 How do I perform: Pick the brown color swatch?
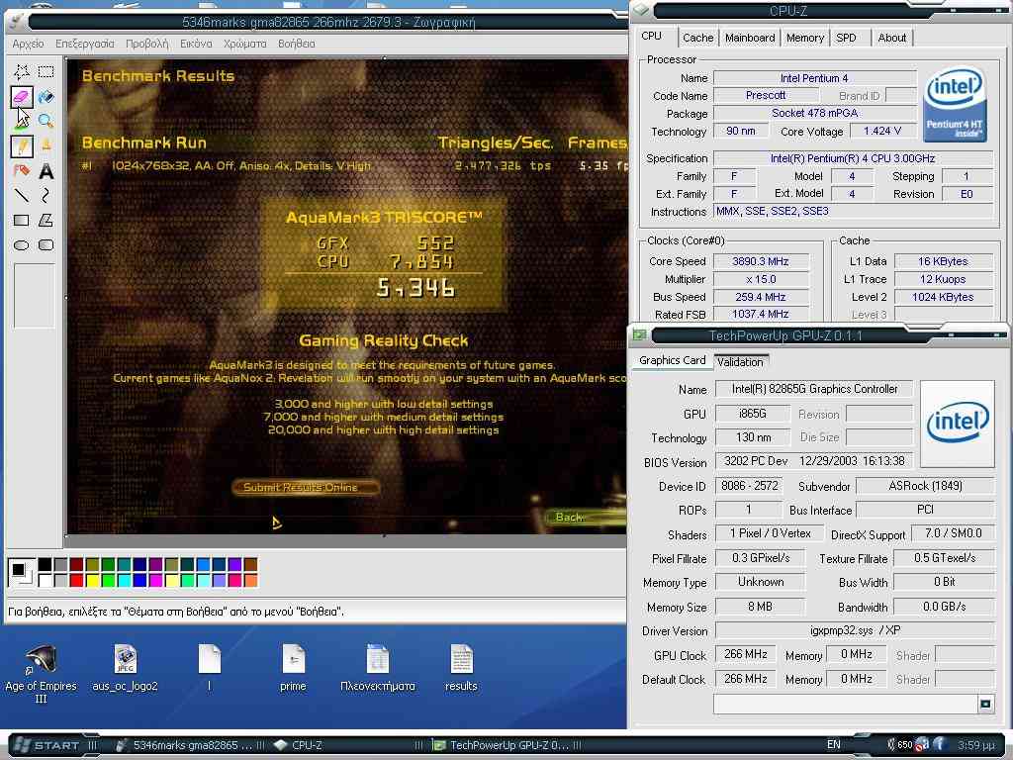coord(250,564)
